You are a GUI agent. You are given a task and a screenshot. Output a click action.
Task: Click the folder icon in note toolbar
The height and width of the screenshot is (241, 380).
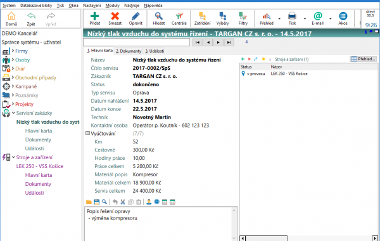[x=89, y=202]
